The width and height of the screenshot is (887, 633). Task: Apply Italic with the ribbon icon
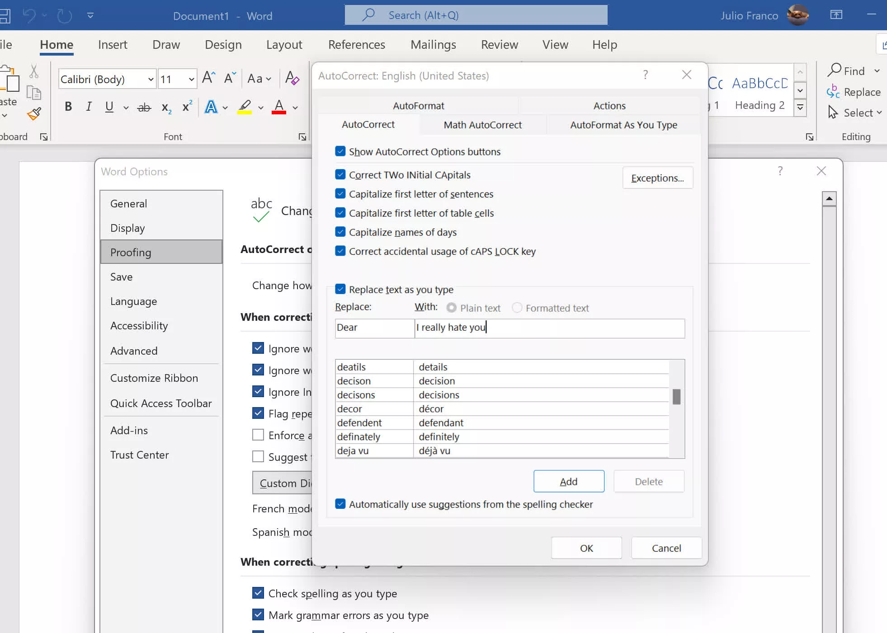89,107
